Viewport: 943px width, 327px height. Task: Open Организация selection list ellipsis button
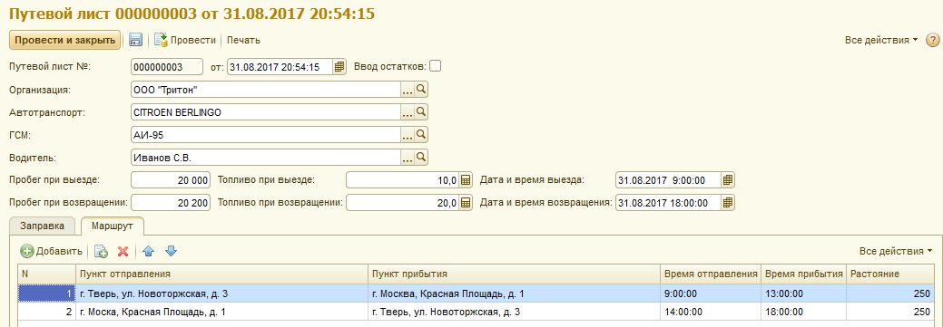408,90
